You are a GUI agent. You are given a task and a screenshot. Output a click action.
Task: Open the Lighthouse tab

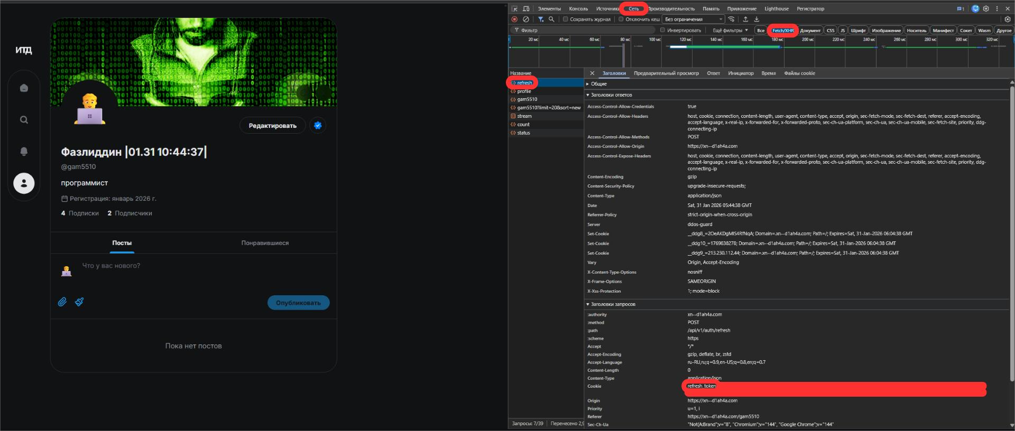[x=777, y=8]
